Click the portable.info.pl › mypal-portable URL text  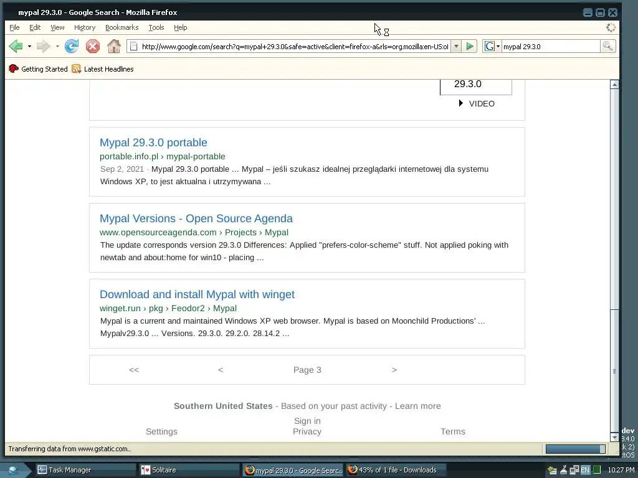[x=163, y=156]
